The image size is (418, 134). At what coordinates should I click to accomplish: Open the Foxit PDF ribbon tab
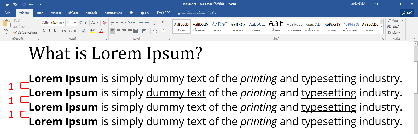click(164, 13)
